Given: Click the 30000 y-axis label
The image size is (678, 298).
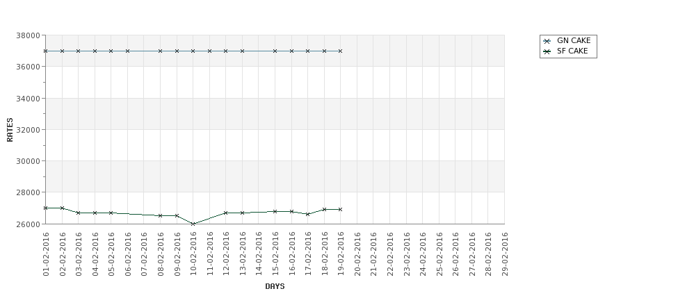Looking at the screenshot, I should pyautogui.click(x=28, y=161).
